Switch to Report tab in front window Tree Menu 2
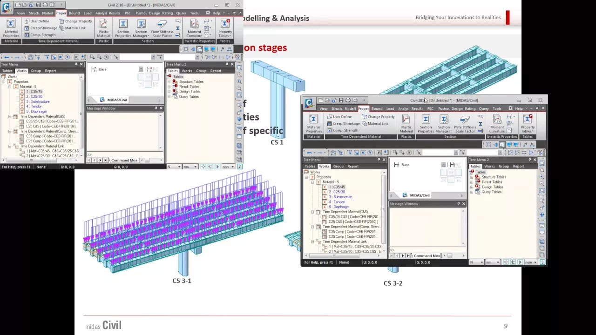This screenshot has height=335, width=596. (x=518, y=167)
